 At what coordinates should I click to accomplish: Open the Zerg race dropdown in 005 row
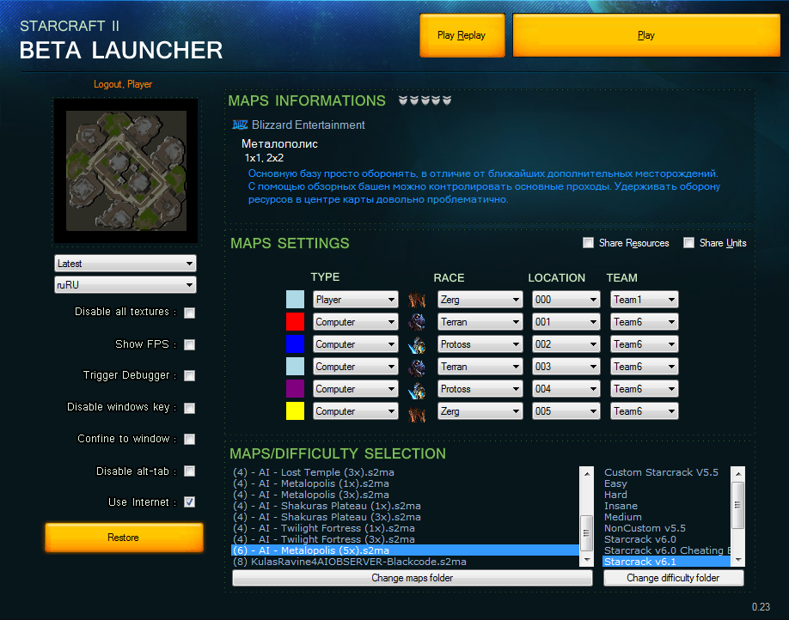480,411
